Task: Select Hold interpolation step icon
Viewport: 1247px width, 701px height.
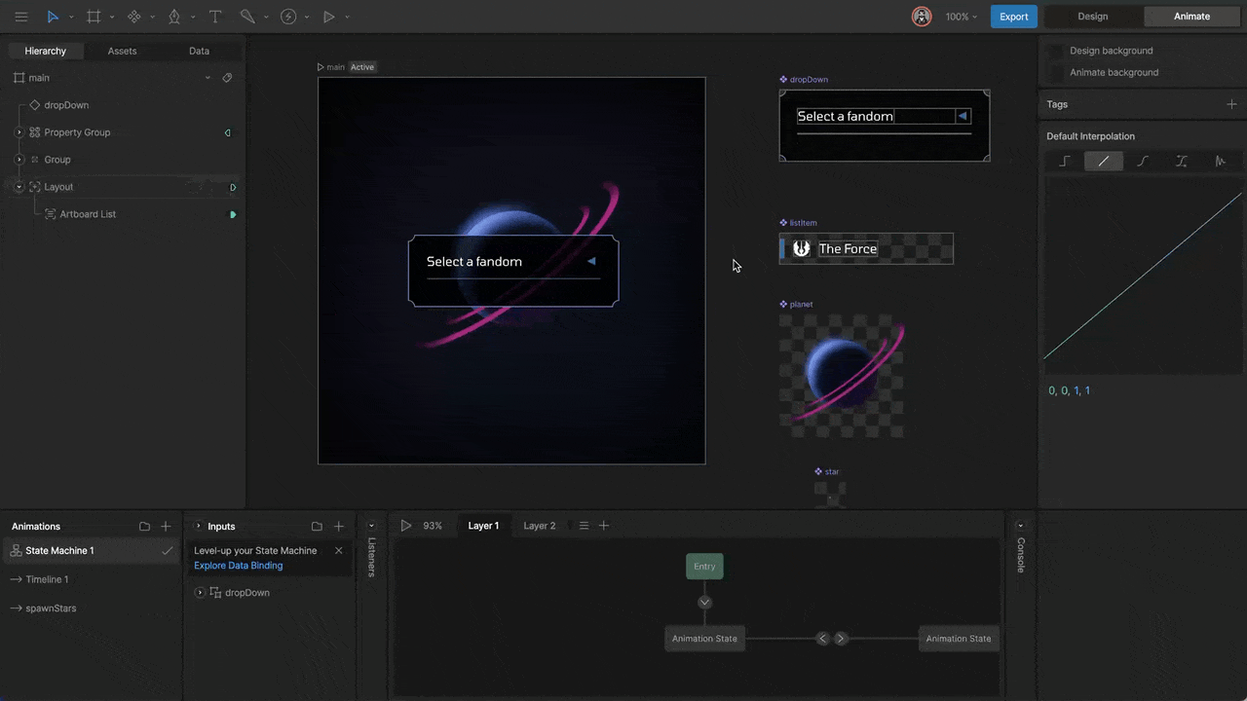Action: pyautogui.click(x=1065, y=162)
